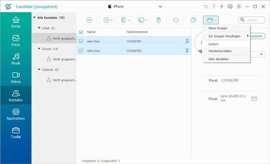Screen dimensions: 270x164
Task: Click the Privat phone number in details
Action: 229,80
